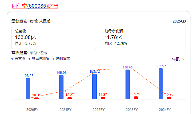Click the 2025Q9 period text
The image size is (193, 114).
click(179, 21)
